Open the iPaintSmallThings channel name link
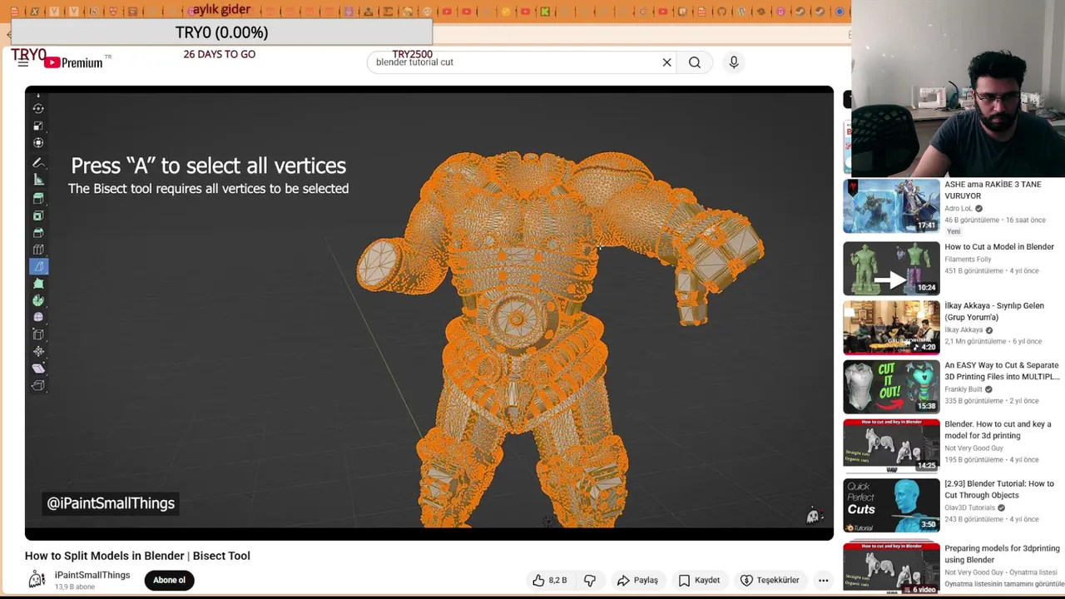Viewport: 1065px width, 599px height. (x=92, y=575)
